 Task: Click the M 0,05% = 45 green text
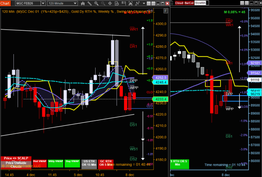point(235,12)
